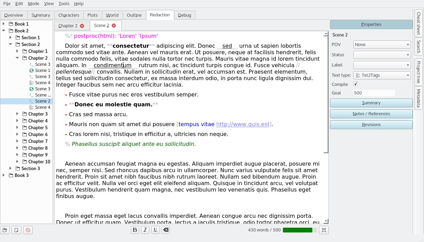
Task: Click the folder icon of Chapter 3
Action: coord(24,114)
